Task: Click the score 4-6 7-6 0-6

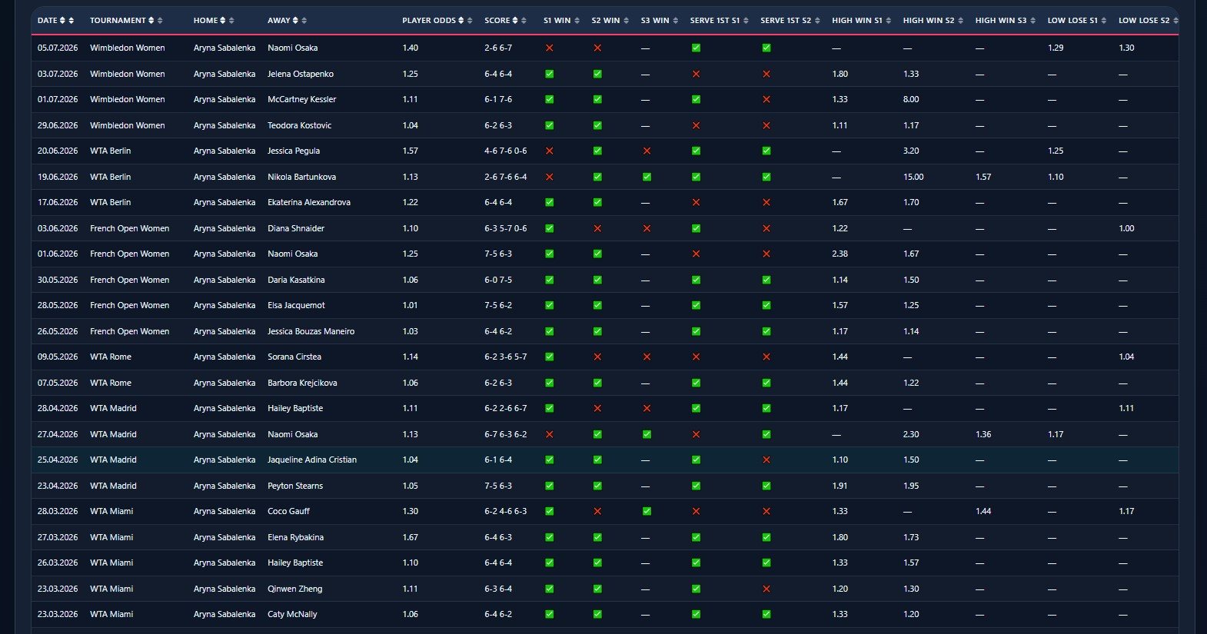Action: click(x=505, y=151)
